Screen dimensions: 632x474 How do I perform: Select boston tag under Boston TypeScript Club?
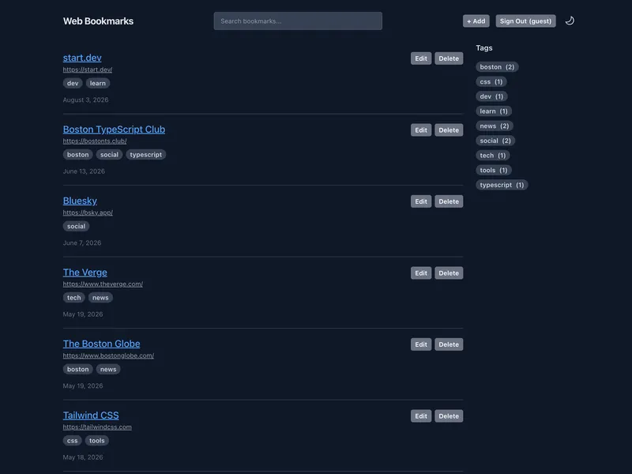pyautogui.click(x=77, y=154)
